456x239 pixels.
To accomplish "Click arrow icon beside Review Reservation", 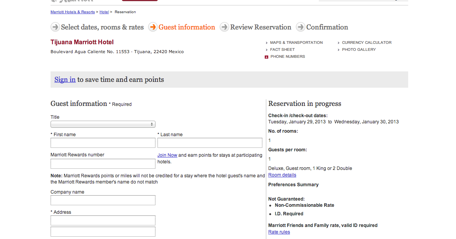I will pyautogui.click(x=224, y=27).
